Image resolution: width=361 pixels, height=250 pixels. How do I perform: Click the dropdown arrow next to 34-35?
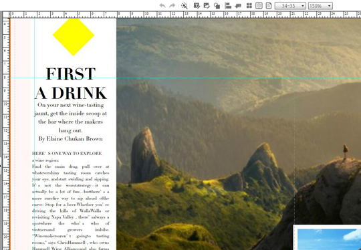click(x=303, y=6)
